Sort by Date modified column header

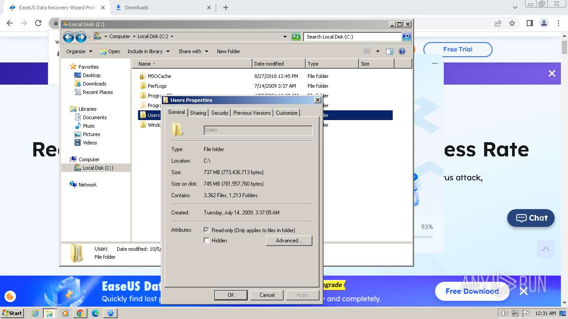coord(279,64)
